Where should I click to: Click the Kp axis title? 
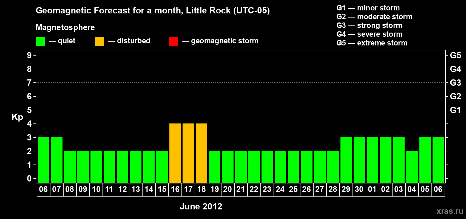click(x=17, y=117)
